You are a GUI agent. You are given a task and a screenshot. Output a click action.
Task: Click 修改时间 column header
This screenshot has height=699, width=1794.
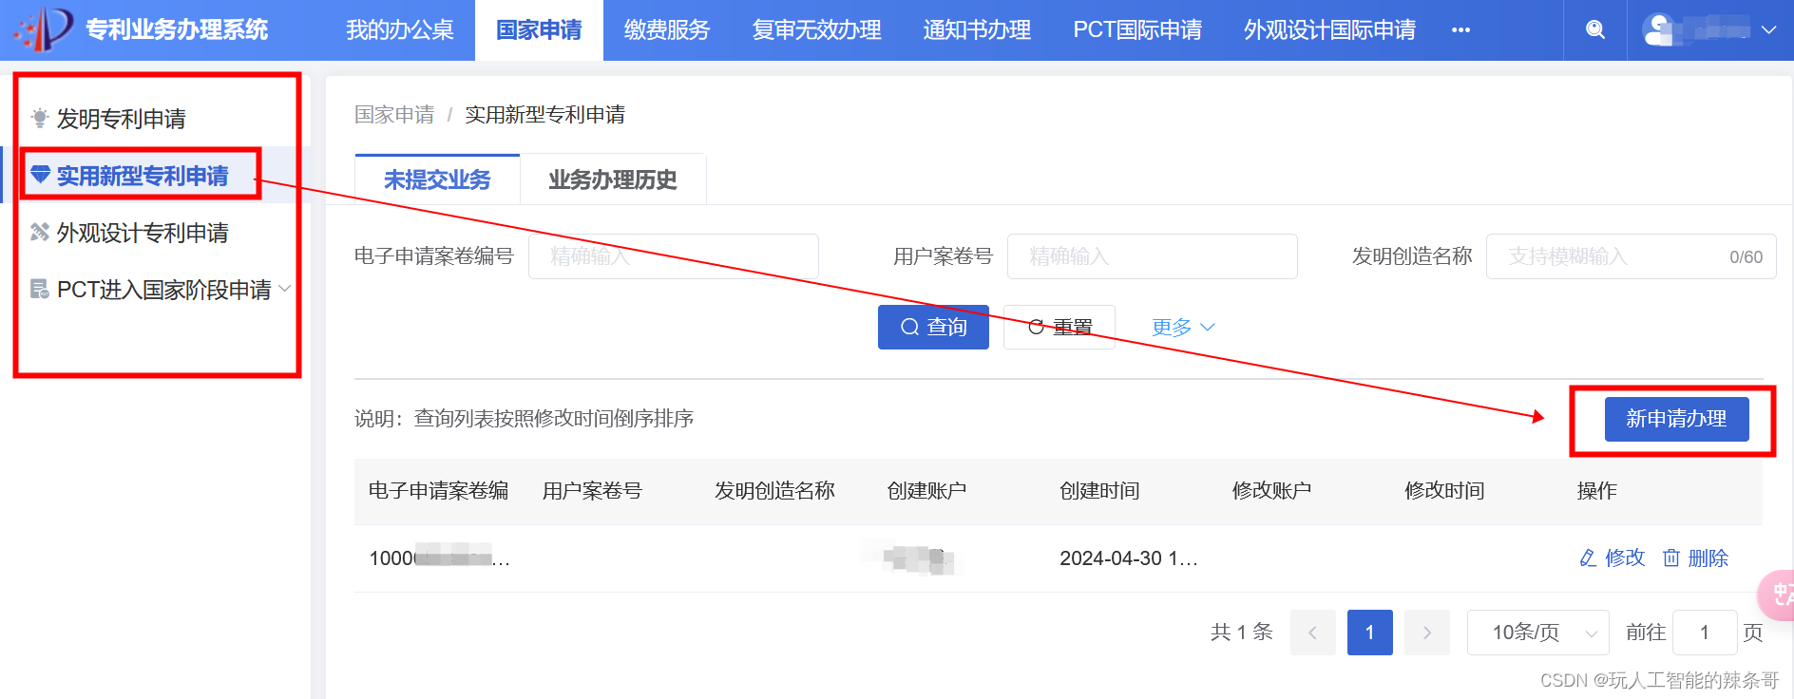pyautogui.click(x=1444, y=491)
